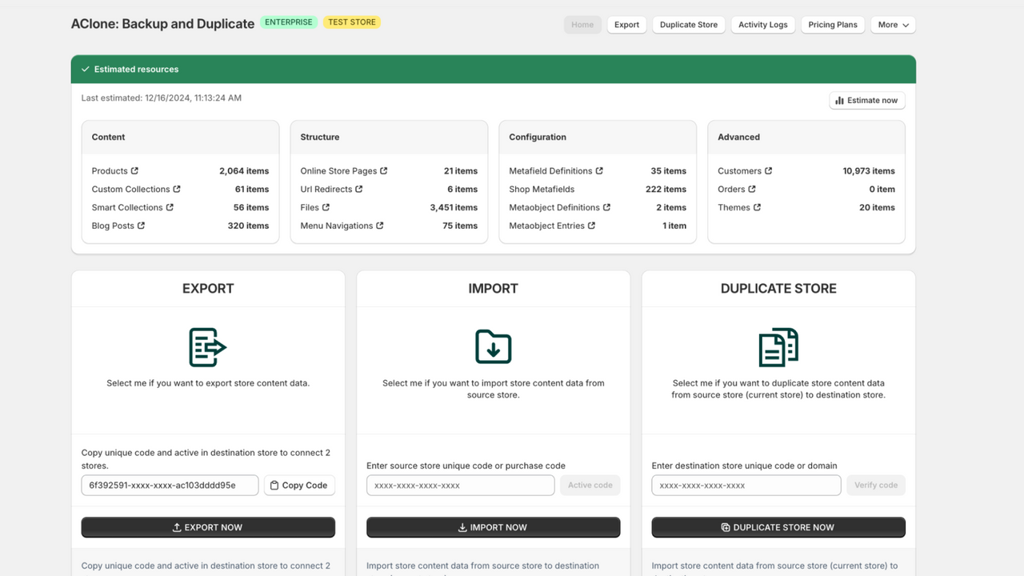Click the '10,973 items' customers count
The image size is (1024, 576).
(869, 170)
